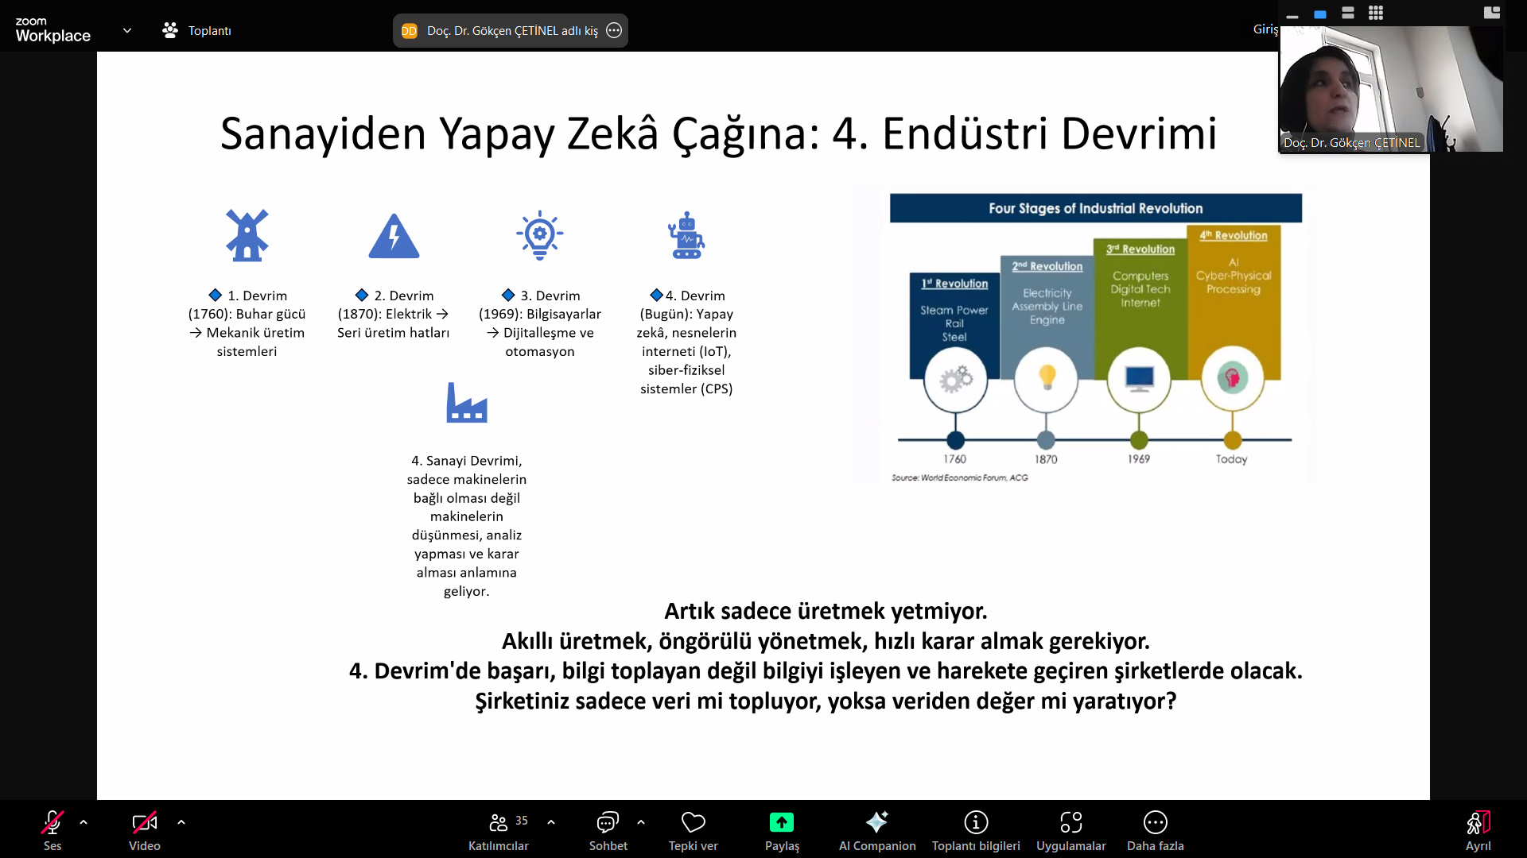Expand the arrow beside Sohbet
The width and height of the screenshot is (1527, 858).
click(x=641, y=822)
